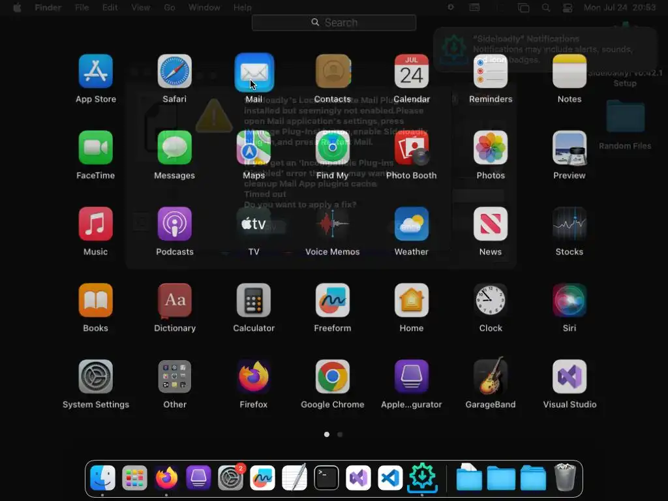Open Contacts app
This screenshot has height=501, width=668.
pos(333,71)
